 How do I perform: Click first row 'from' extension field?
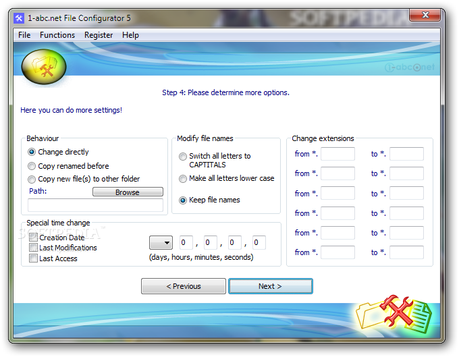pyautogui.click(x=337, y=154)
